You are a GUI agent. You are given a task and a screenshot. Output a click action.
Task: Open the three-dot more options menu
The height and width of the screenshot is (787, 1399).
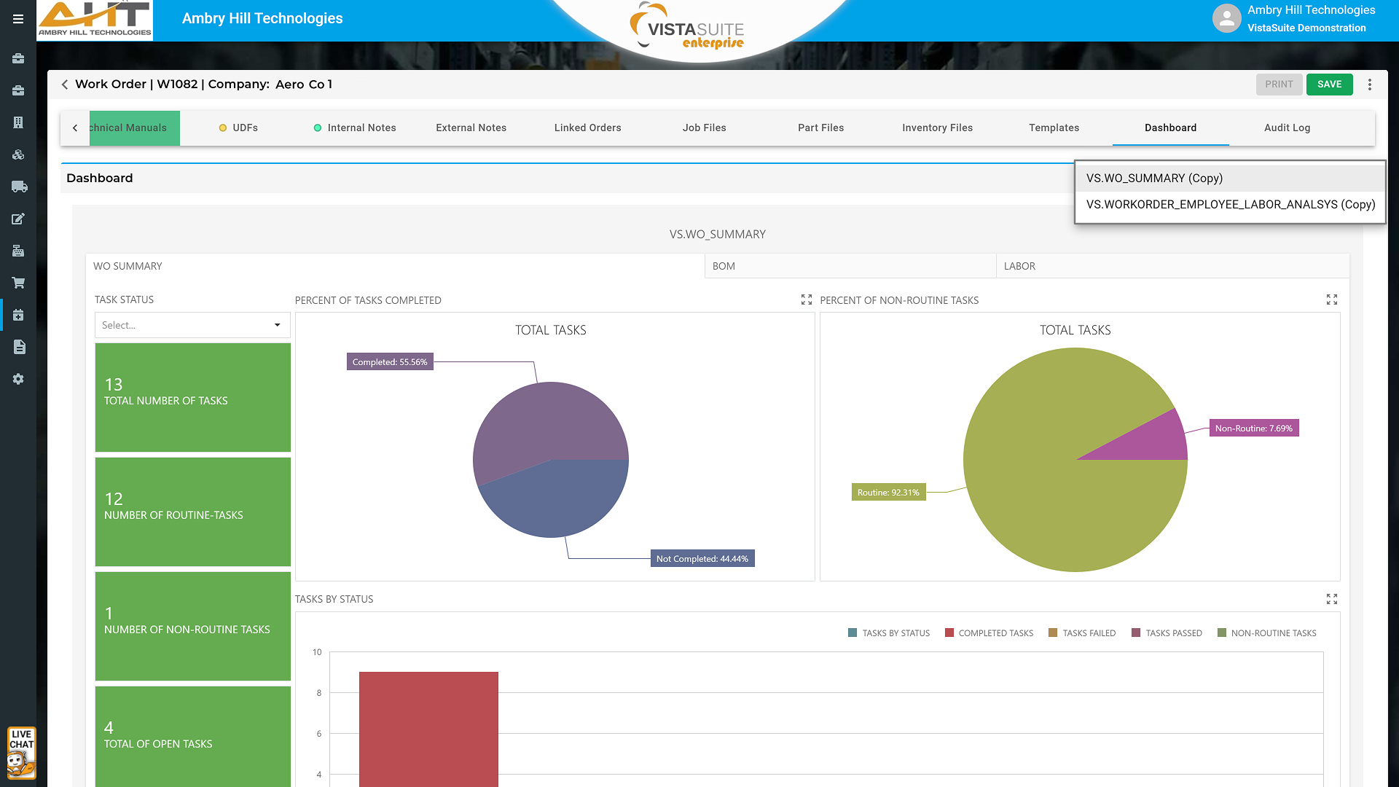coord(1370,85)
